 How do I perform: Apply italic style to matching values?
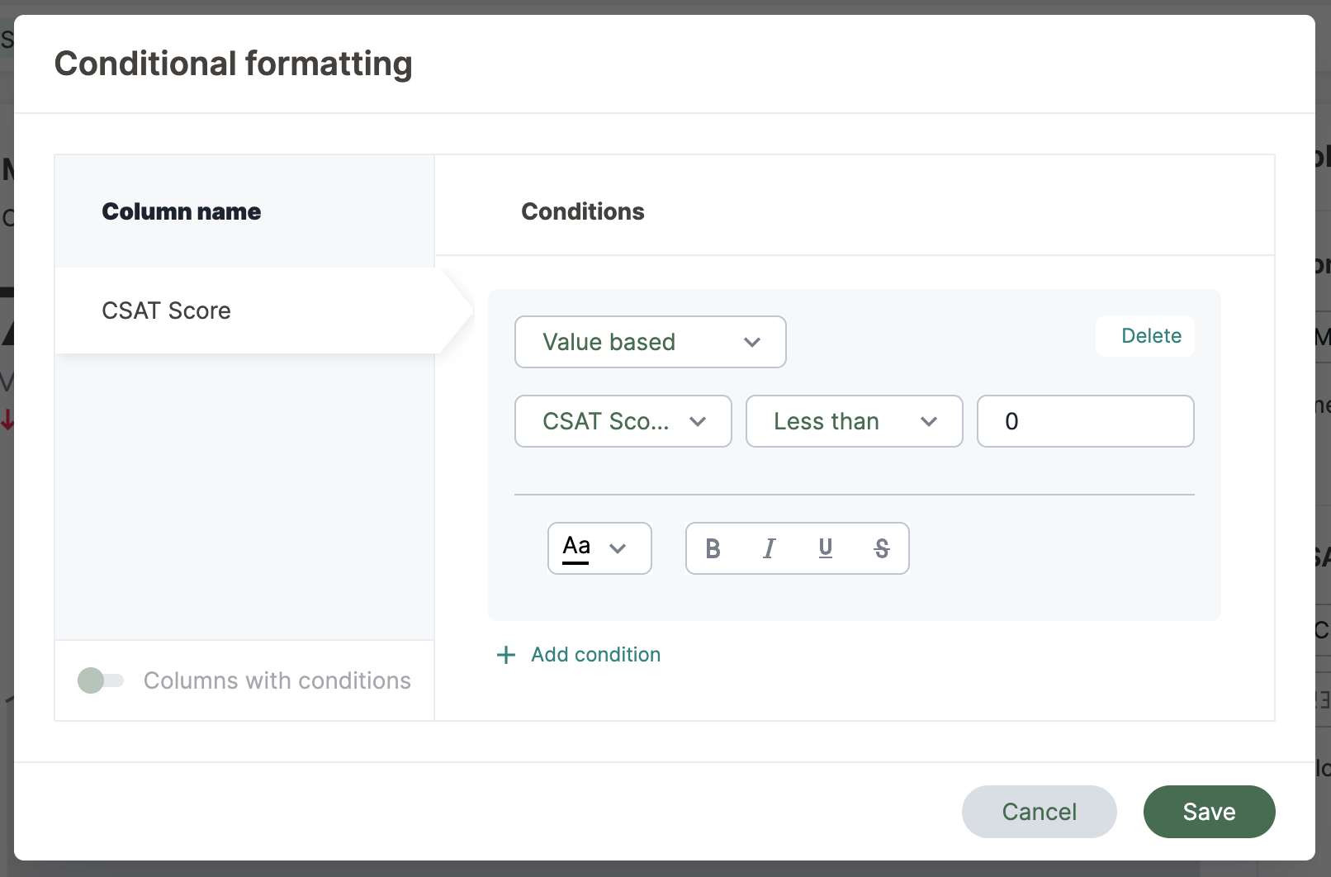pyautogui.click(x=770, y=548)
